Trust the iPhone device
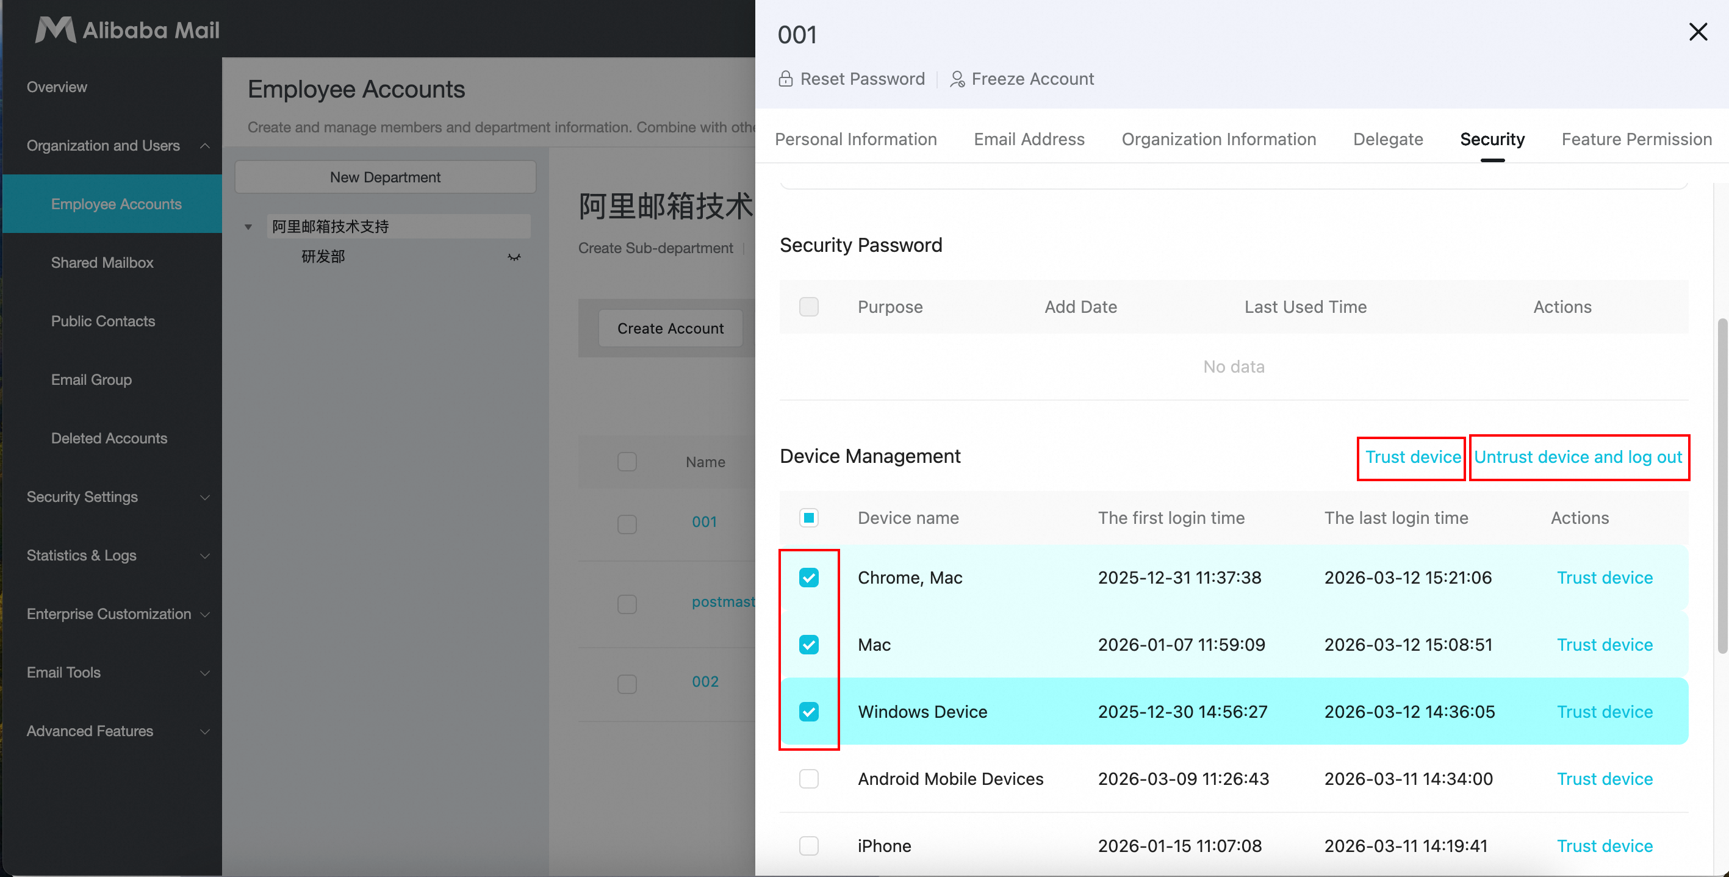1729x877 pixels. 1604,845
